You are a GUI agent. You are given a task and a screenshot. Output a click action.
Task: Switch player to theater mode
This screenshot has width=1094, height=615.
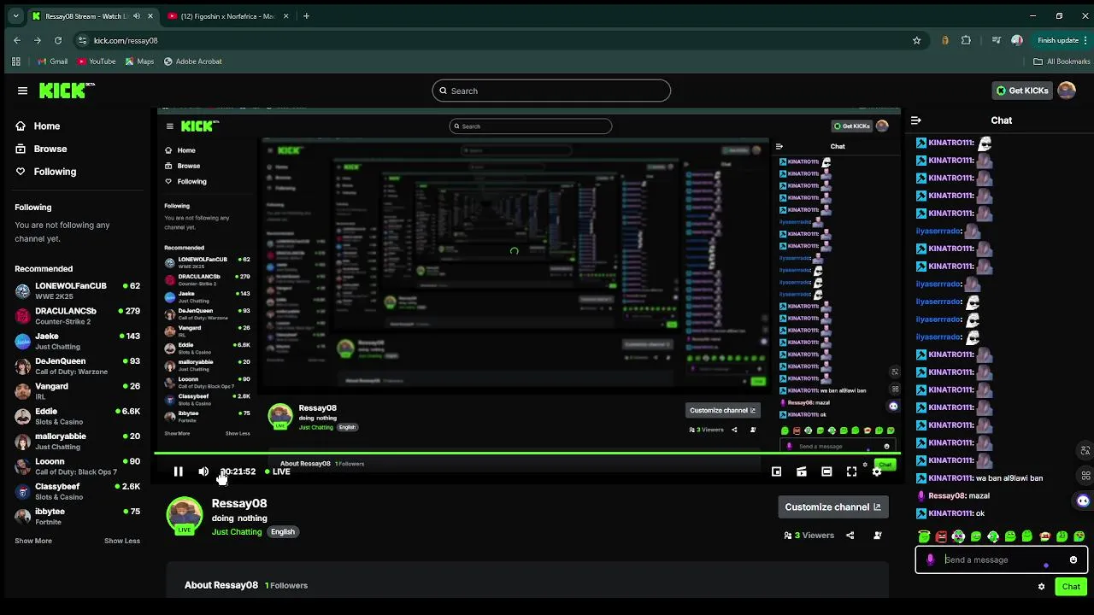(826, 471)
